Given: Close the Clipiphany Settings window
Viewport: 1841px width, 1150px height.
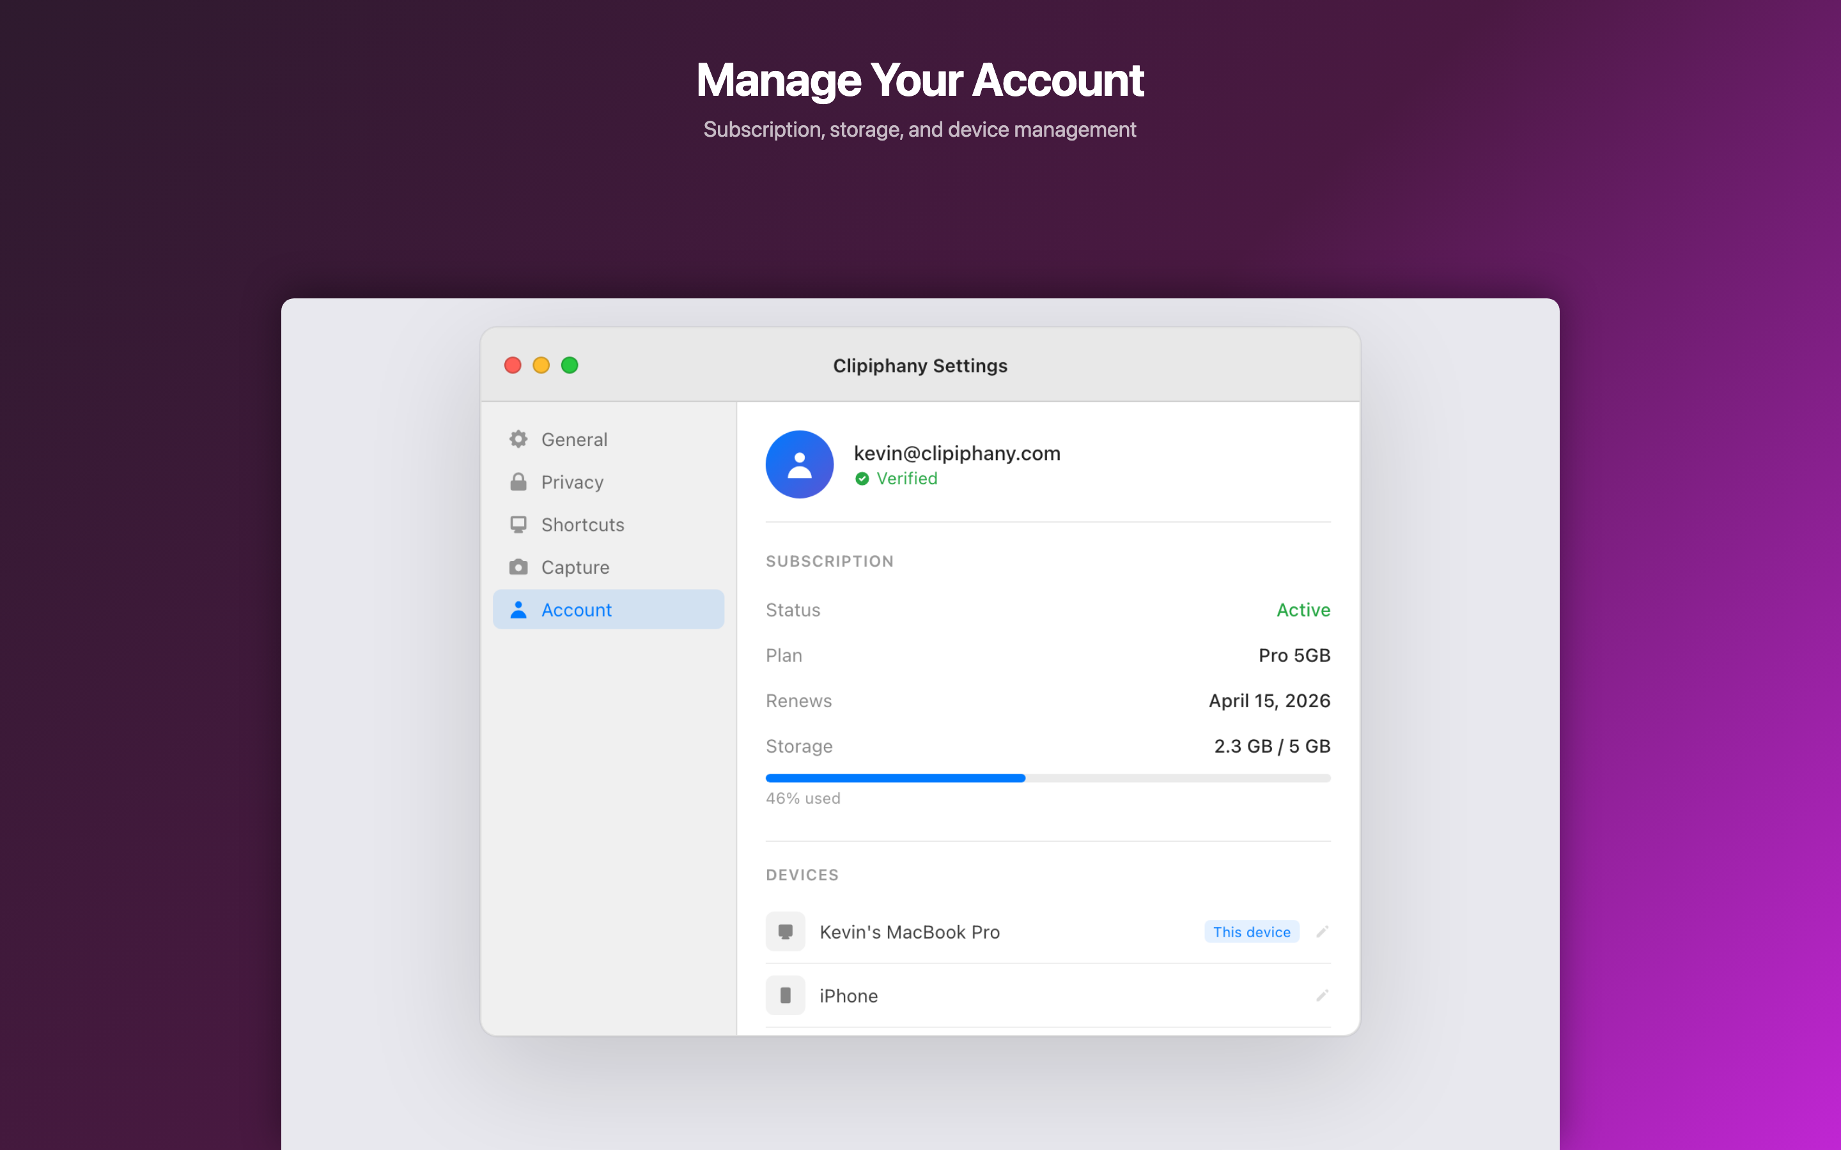Looking at the screenshot, I should point(513,365).
